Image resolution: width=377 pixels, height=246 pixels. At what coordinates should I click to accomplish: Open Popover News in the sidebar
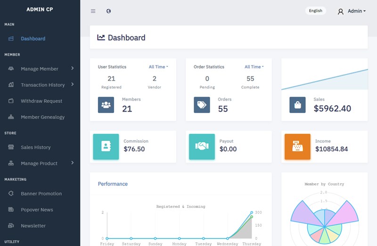point(37,210)
